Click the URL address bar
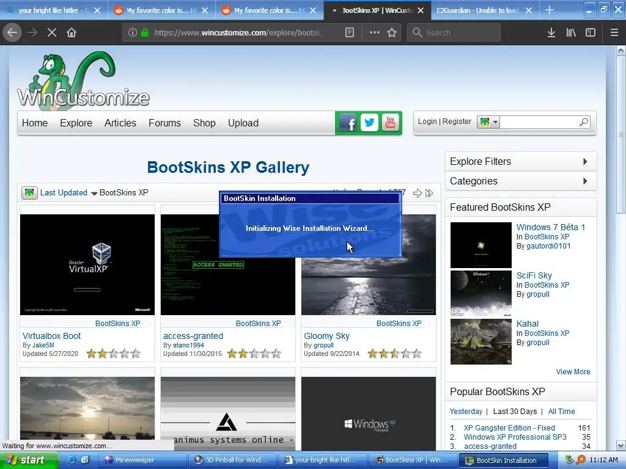 click(x=238, y=33)
